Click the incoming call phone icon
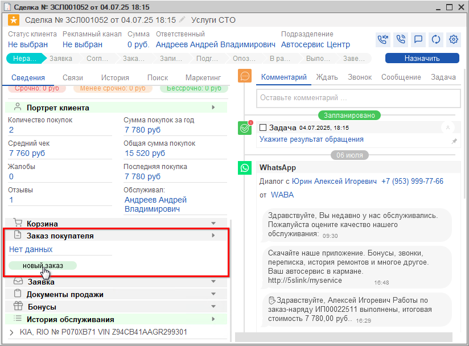 [x=383, y=39]
